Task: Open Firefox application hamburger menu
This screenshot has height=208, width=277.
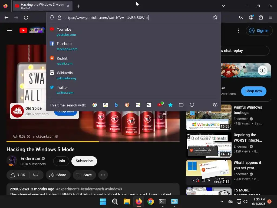Action: point(271,17)
